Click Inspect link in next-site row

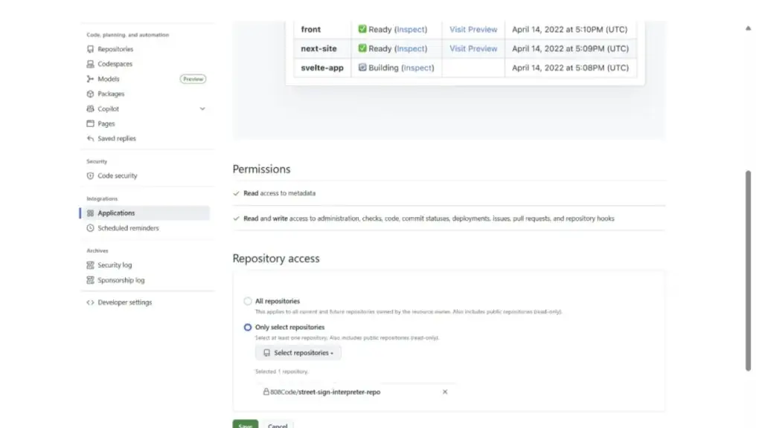tap(411, 48)
